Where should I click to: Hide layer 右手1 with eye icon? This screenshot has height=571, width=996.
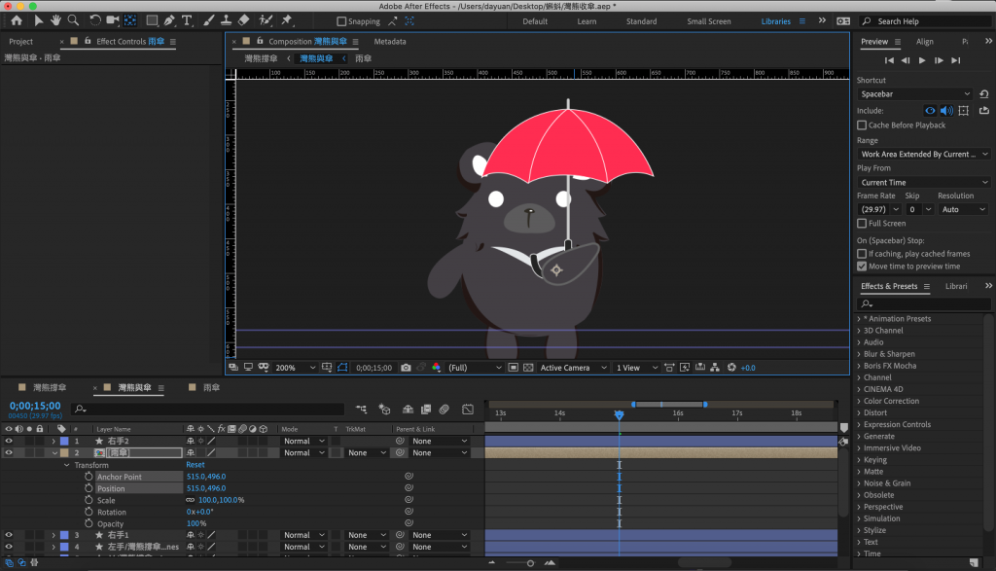point(9,535)
